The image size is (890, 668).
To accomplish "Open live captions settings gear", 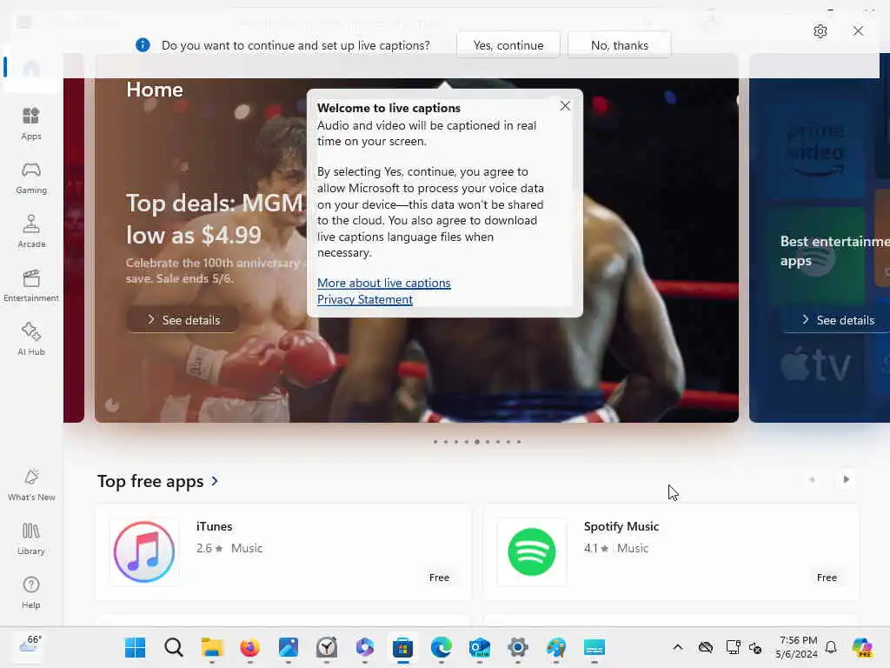I will coord(820,31).
